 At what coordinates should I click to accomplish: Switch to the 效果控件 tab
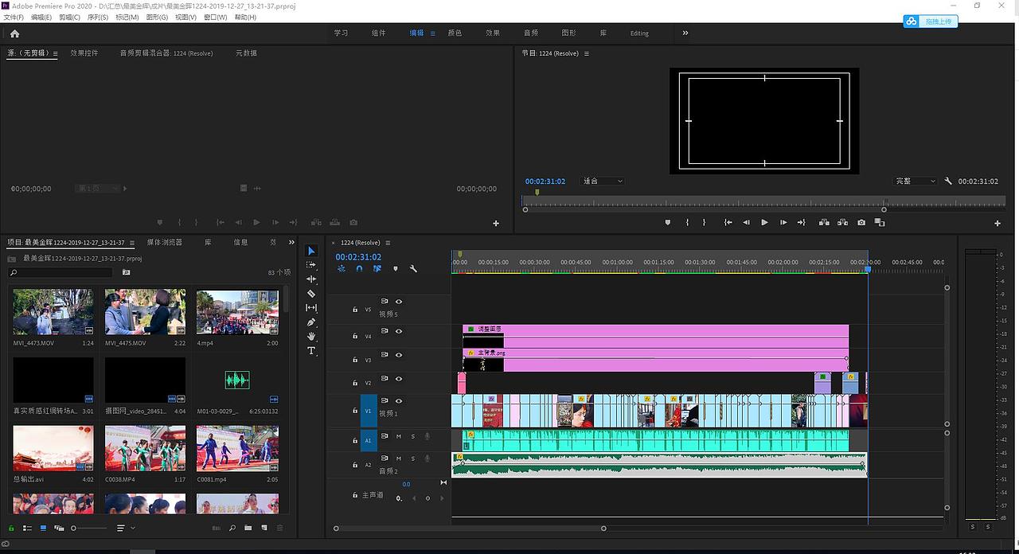click(84, 53)
